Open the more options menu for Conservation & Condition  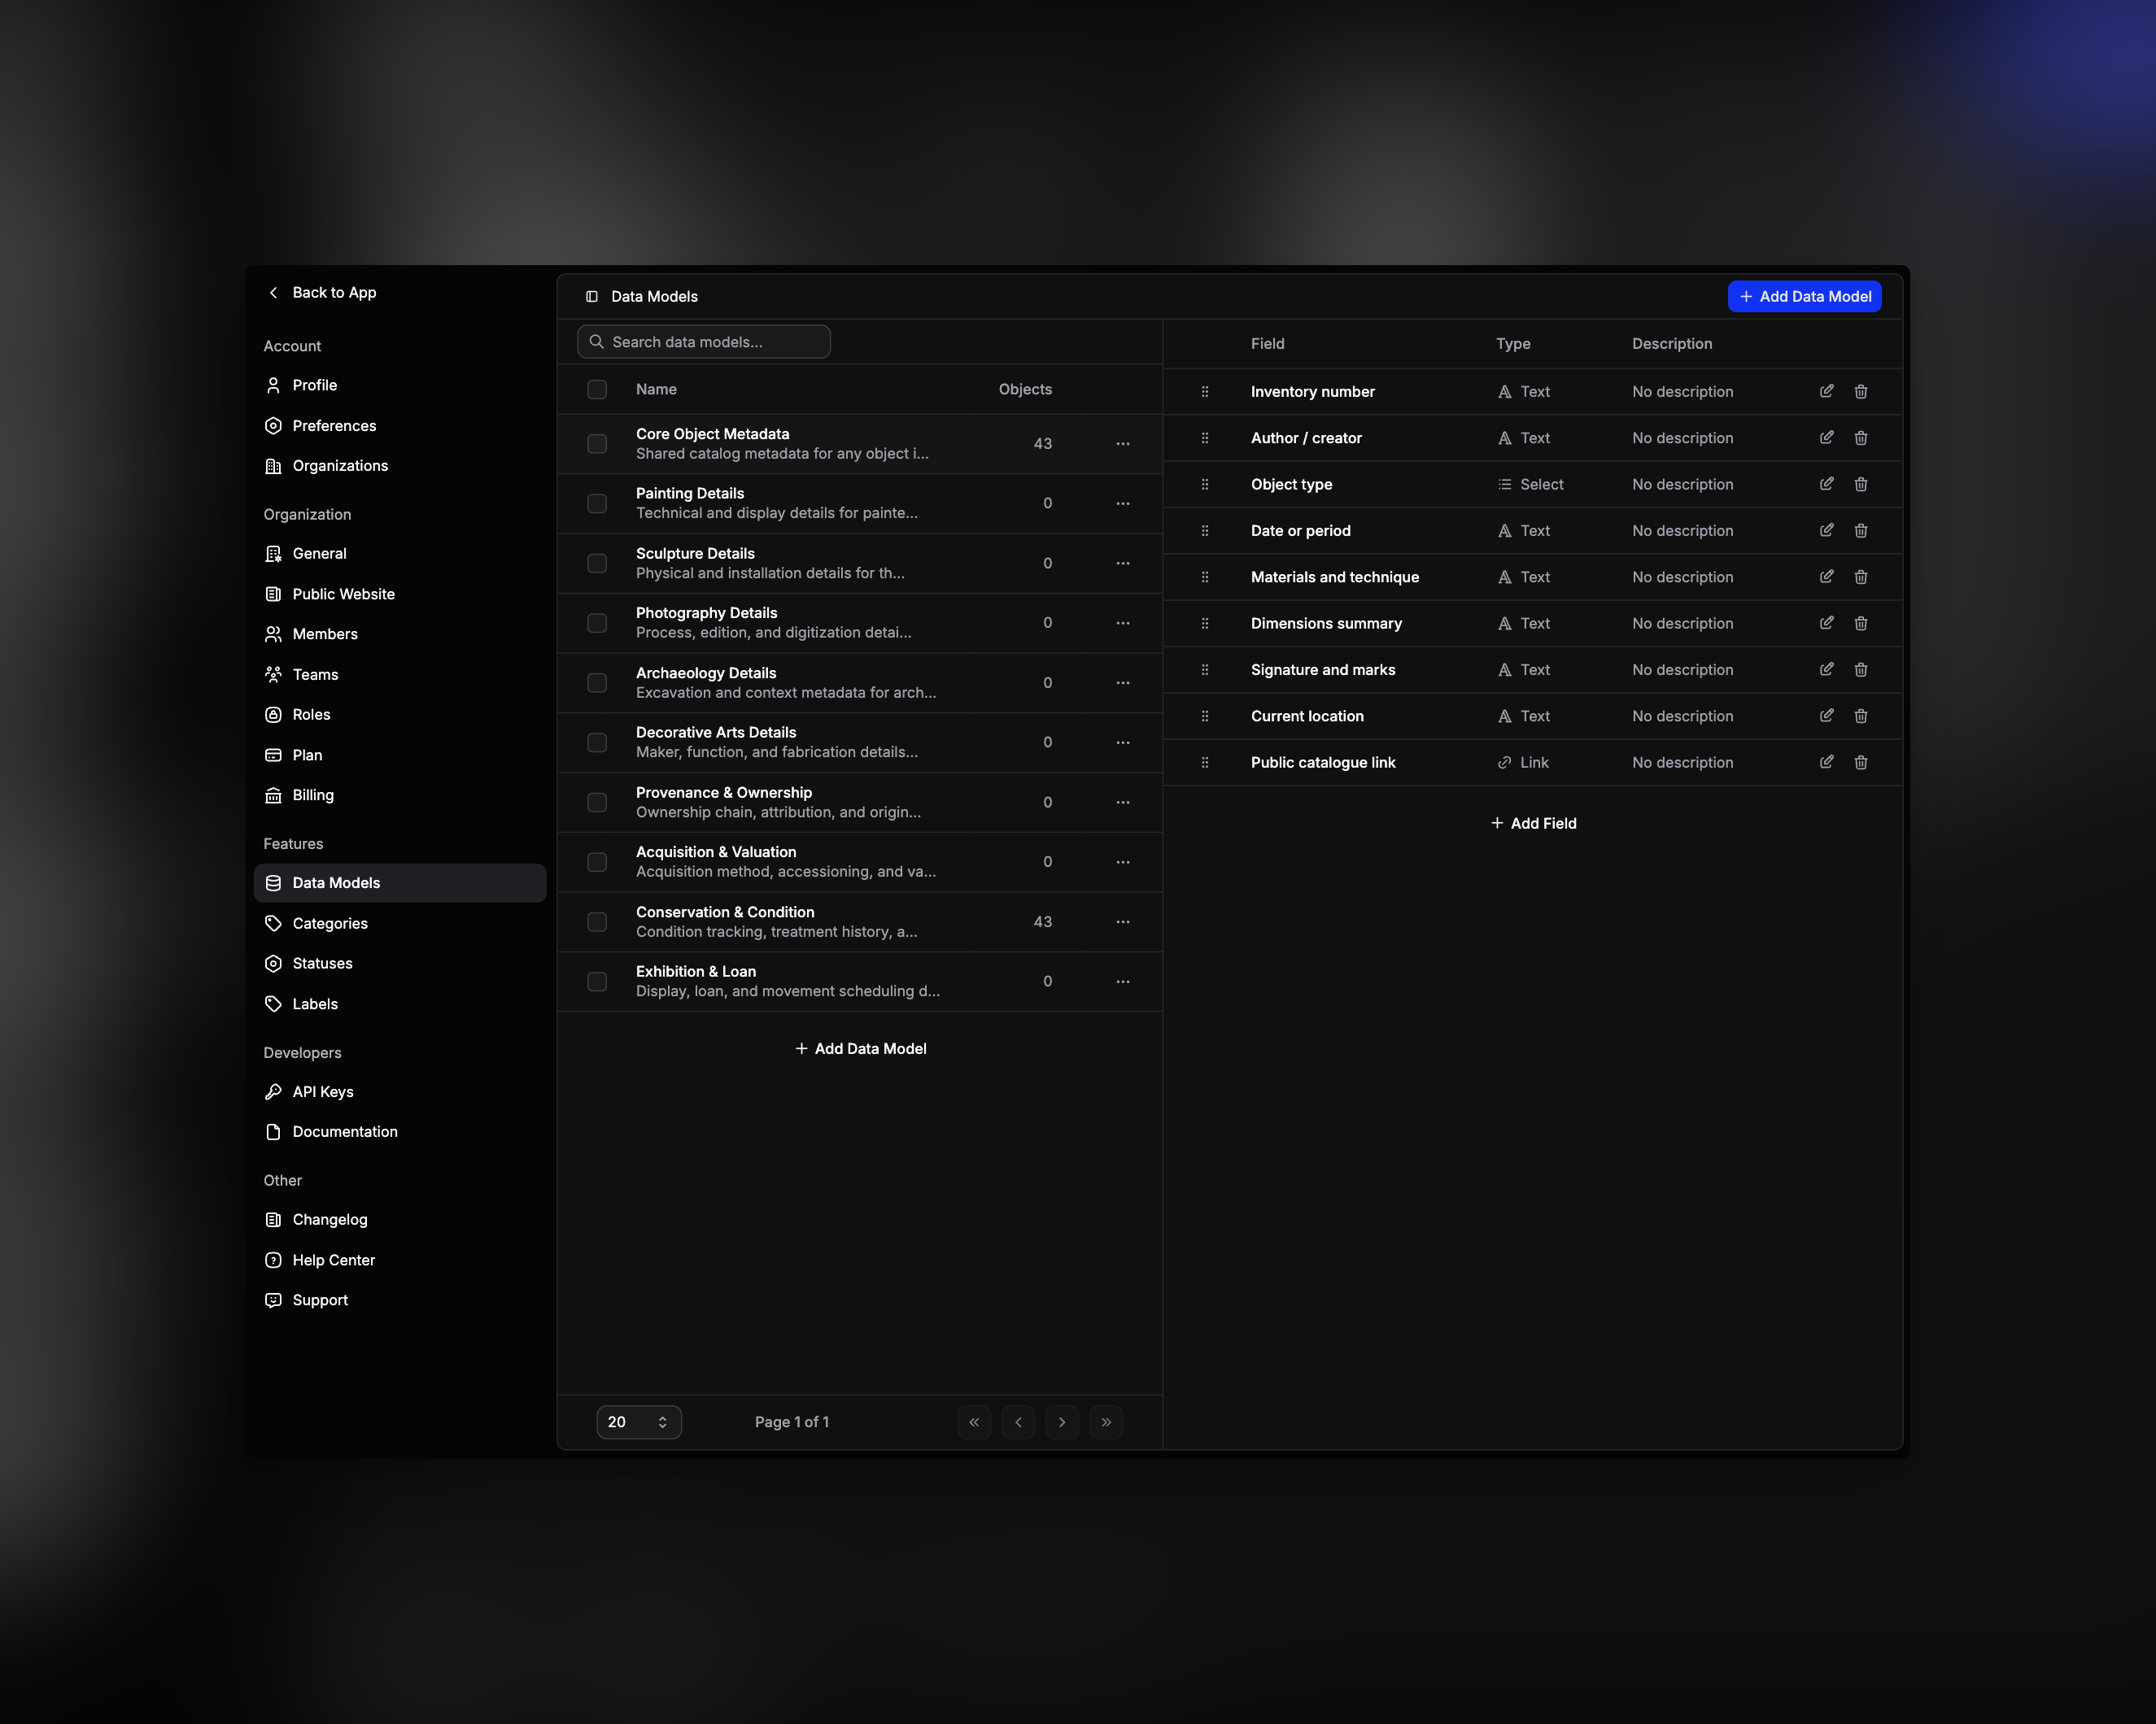pyautogui.click(x=1122, y=921)
